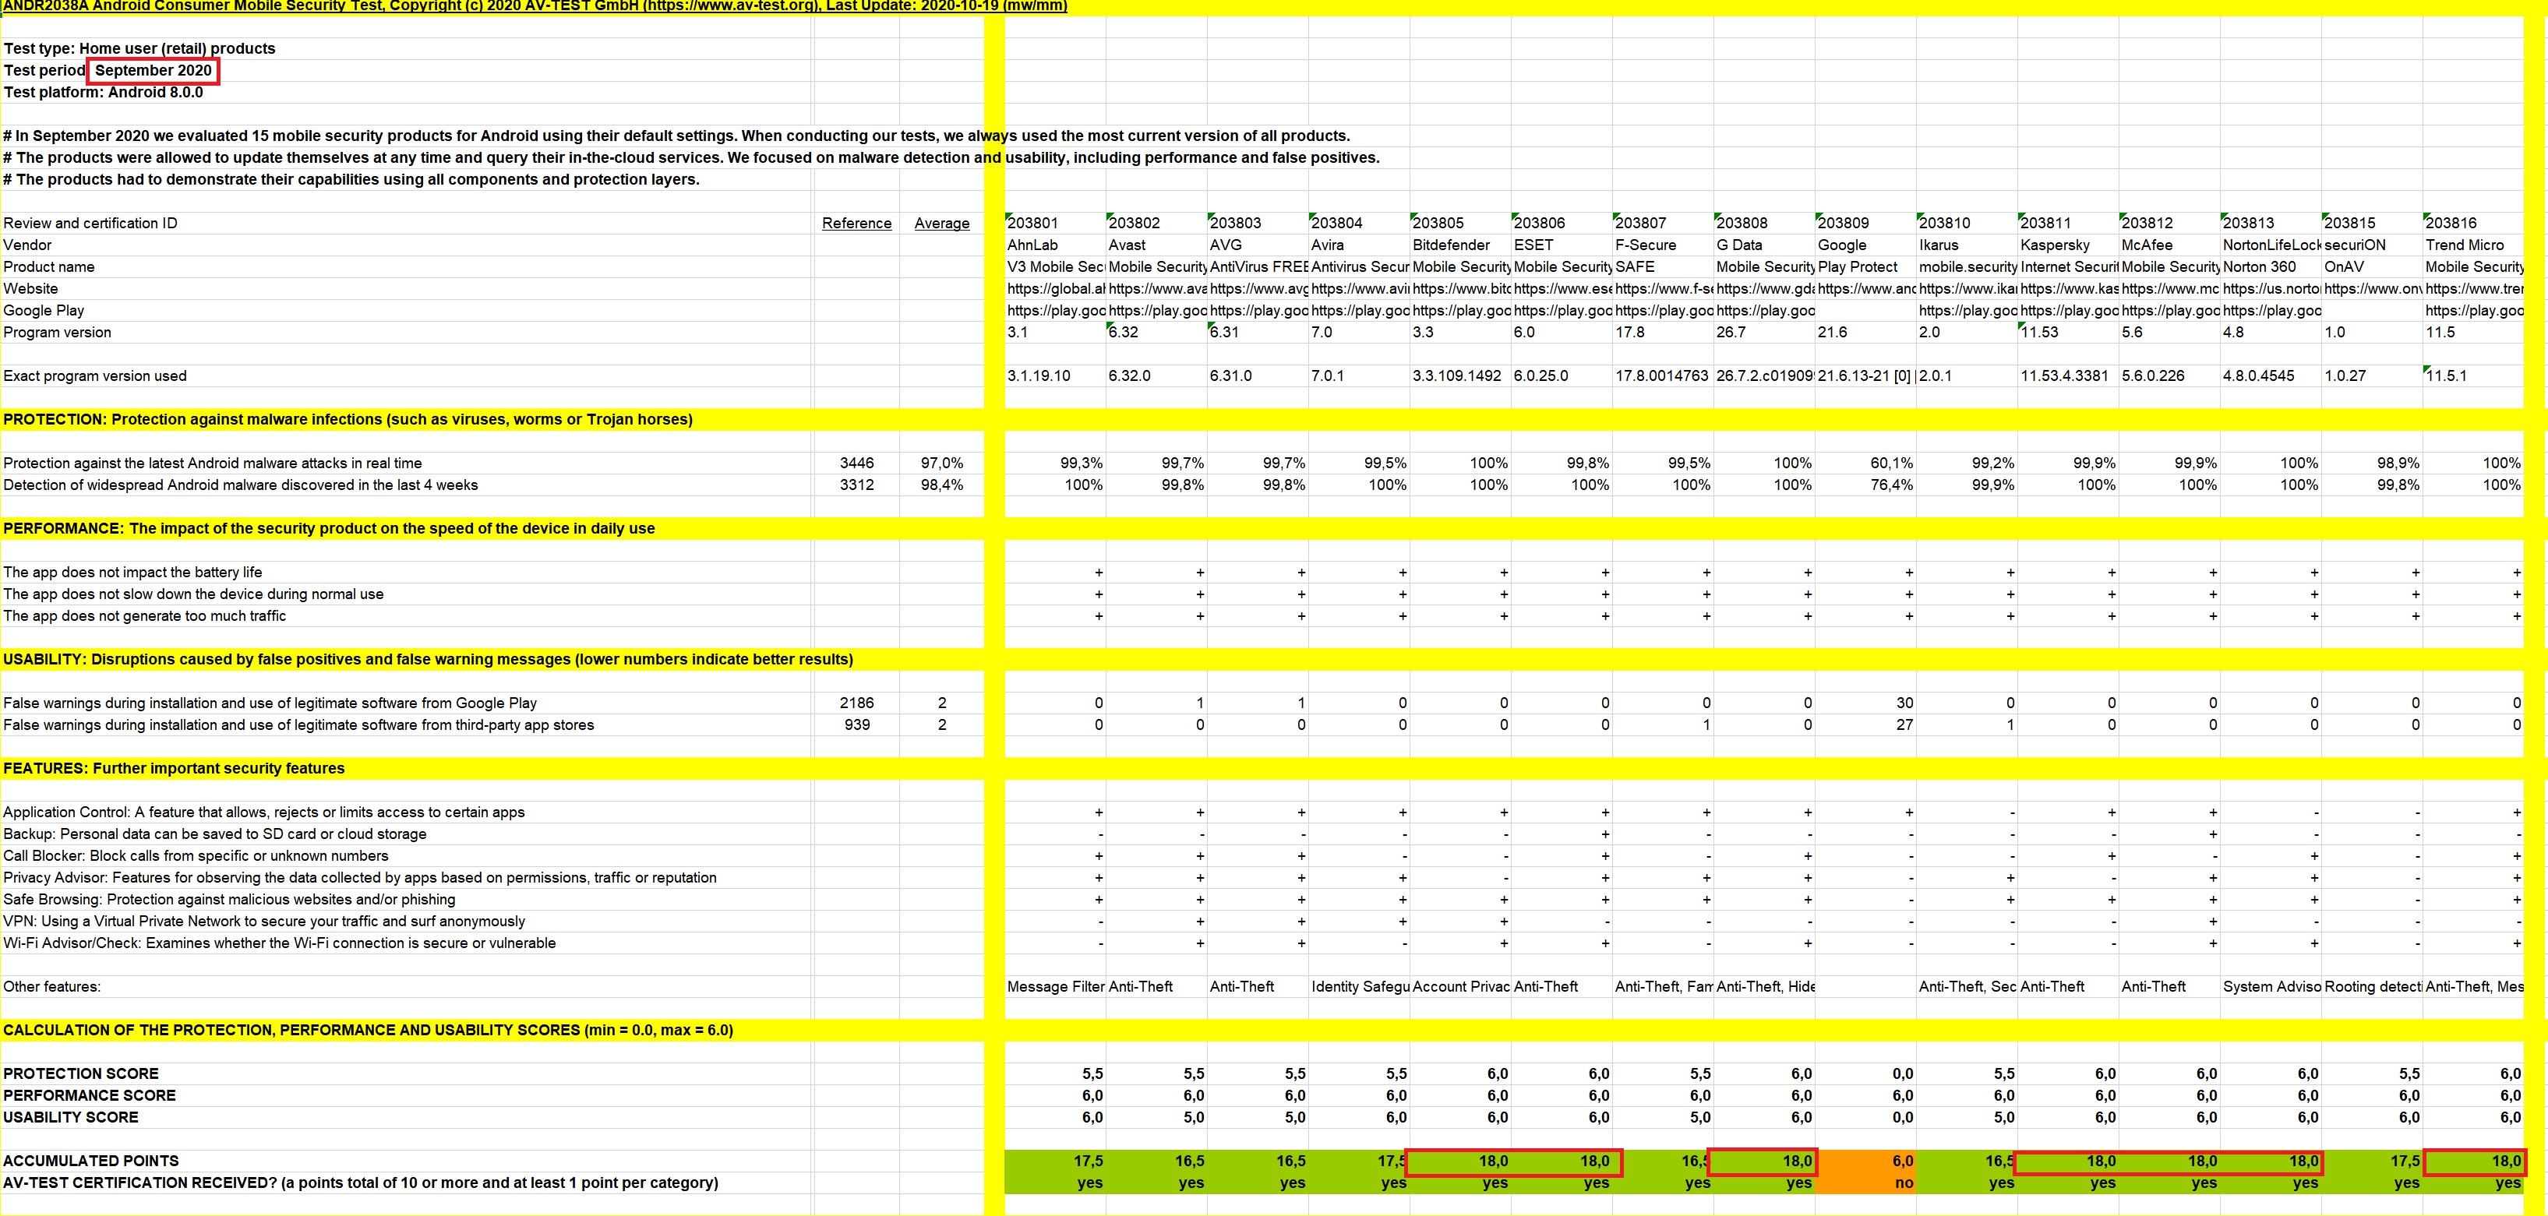Click the reference value 3446 cell
This screenshot has height=1216, width=2548.
click(x=856, y=463)
